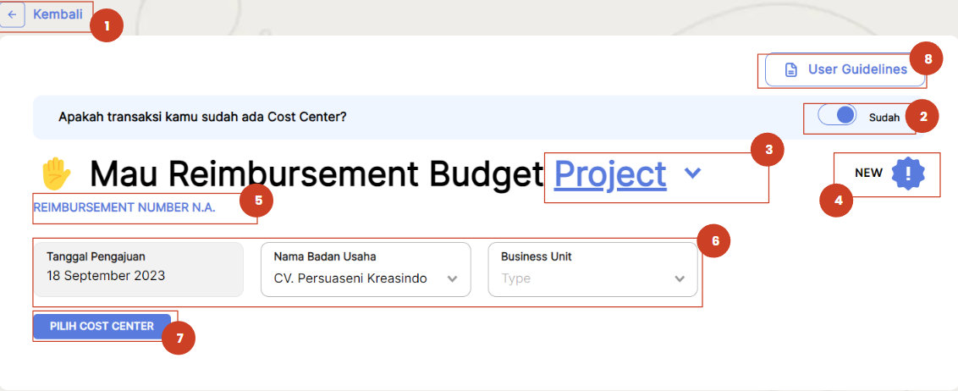Screen dimensions: 958x391
Task: Open the Business Unit Type dropdown
Action: tap(592, 269)
